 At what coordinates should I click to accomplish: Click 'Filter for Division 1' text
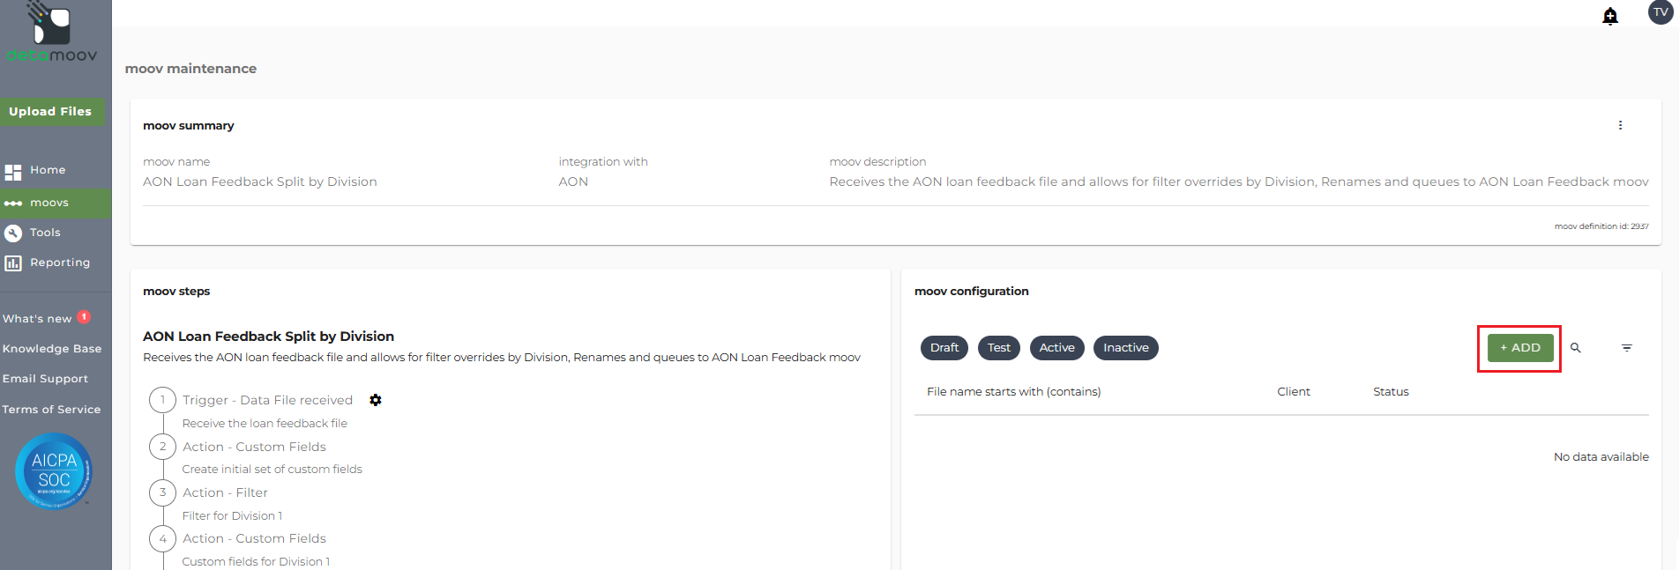pos(232,516)
